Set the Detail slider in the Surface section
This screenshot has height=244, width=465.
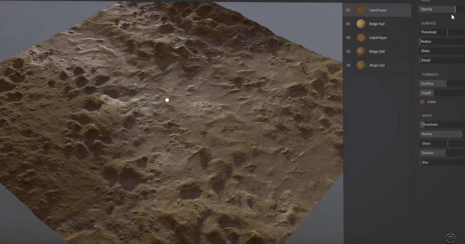tap(442, 60)
